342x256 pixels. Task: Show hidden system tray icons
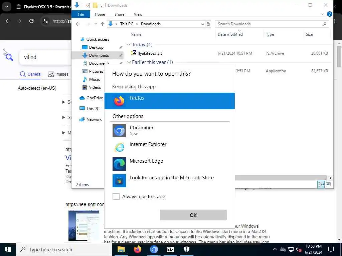[275, 249]
